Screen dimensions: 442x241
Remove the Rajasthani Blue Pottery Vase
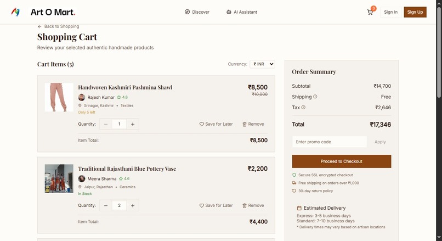pyautogui.click(x=253, y=205)
